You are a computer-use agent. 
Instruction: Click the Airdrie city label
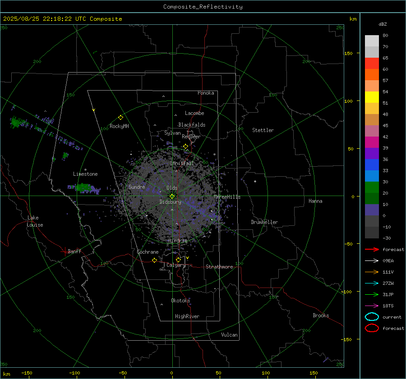pos(178,241)
